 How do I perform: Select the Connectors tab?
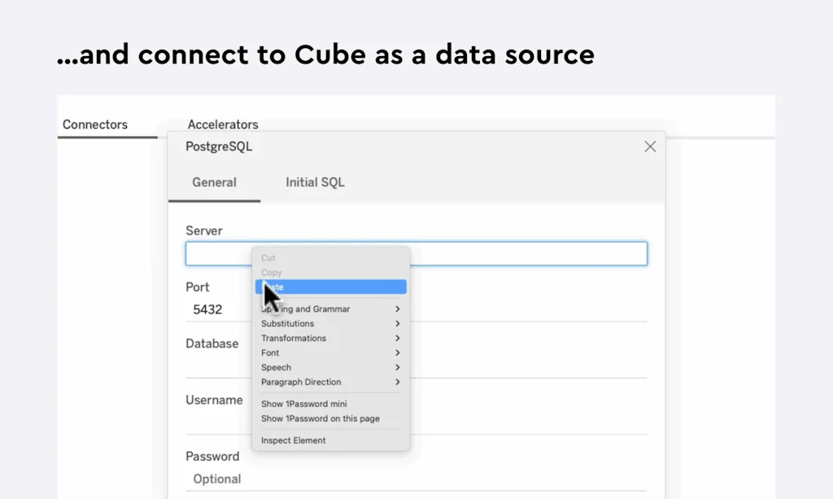coord(94,125)
